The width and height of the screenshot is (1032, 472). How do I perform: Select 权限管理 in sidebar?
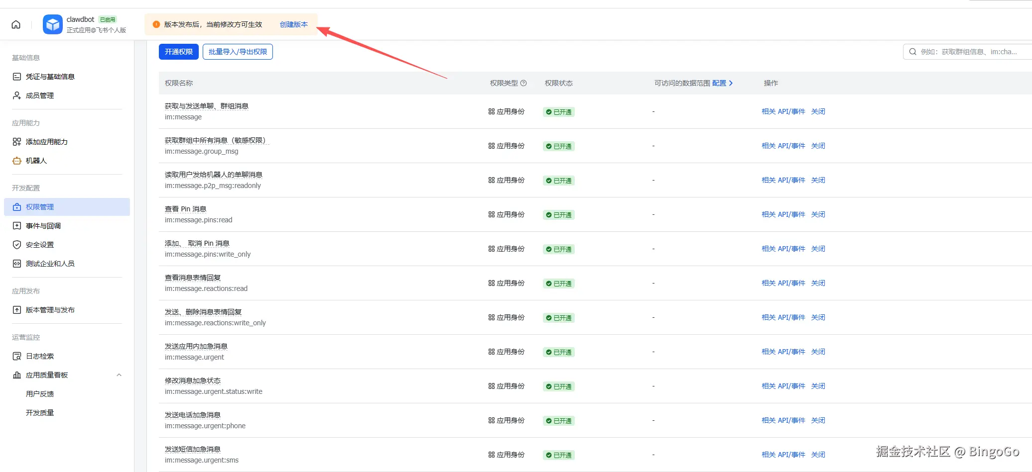(67, 207)
